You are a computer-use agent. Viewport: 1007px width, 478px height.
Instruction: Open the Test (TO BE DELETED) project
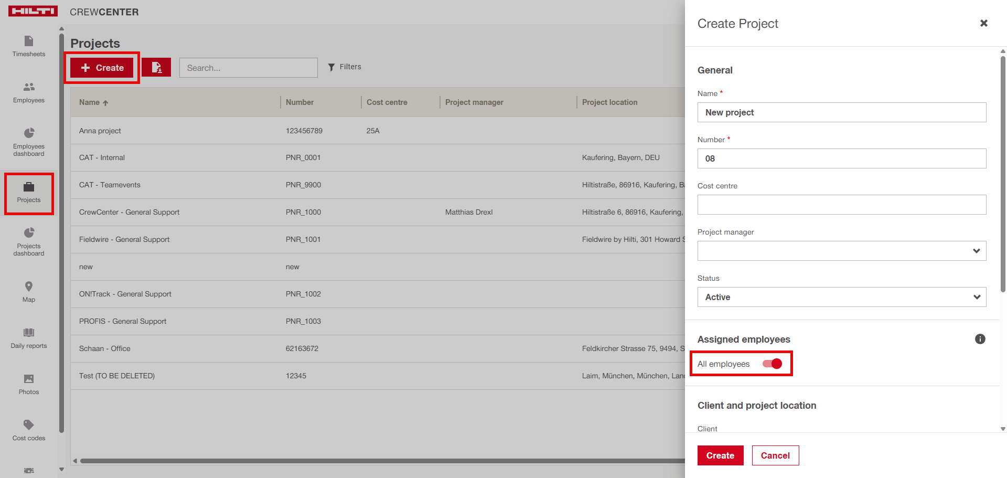coord(378,376)
